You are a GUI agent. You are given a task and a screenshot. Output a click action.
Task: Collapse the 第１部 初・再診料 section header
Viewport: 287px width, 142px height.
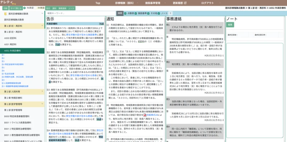pos(22,26)
